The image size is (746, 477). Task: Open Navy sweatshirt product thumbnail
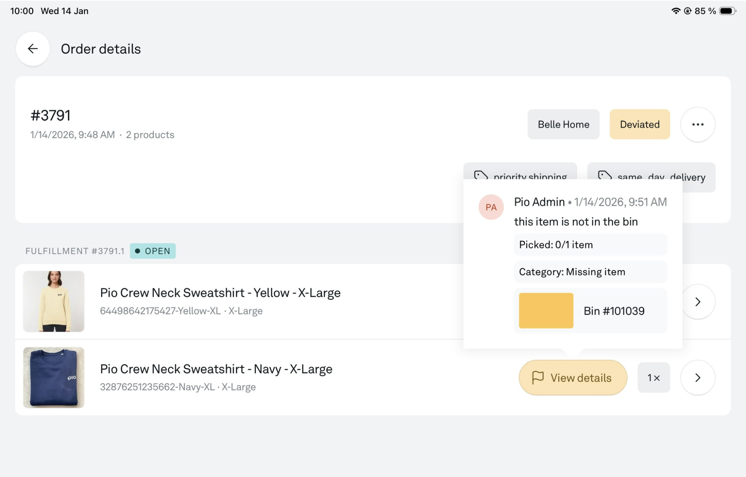click(x=54, y=377)
